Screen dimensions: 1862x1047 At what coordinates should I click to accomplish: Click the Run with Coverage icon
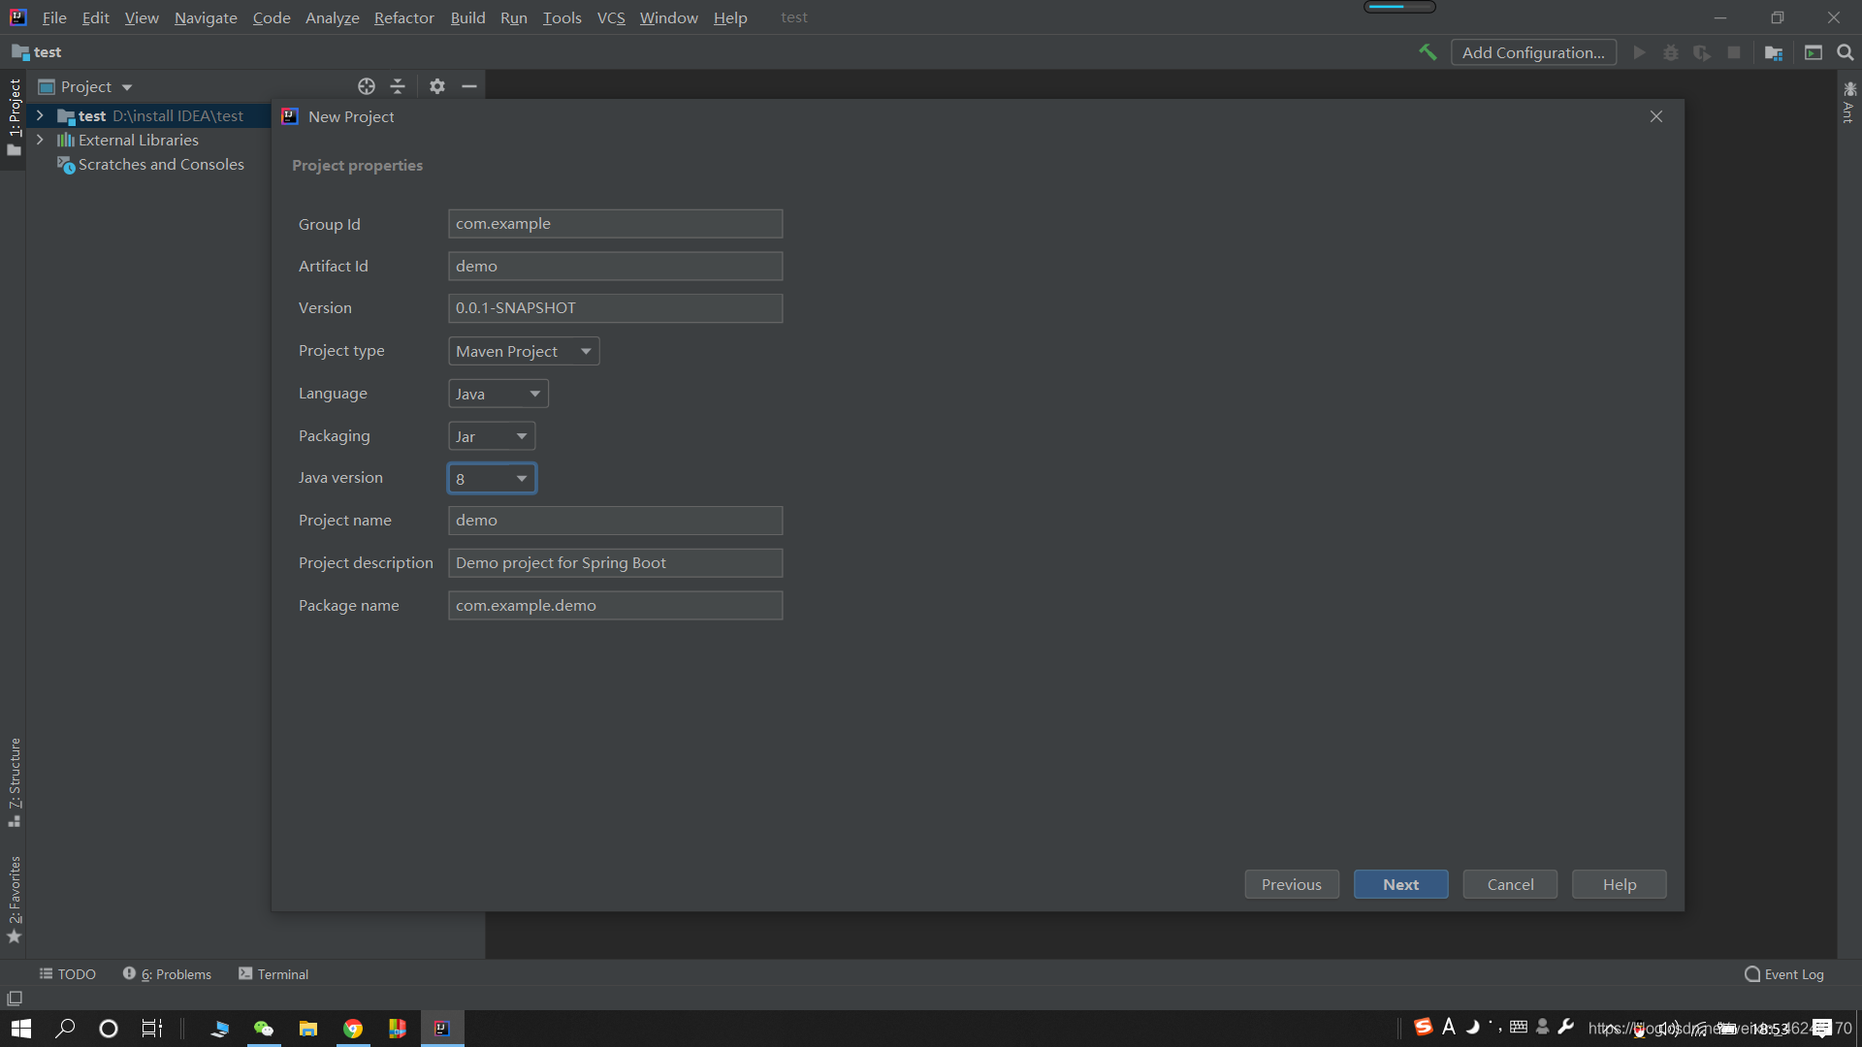click(1702, 52)
